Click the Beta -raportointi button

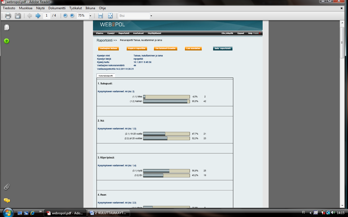tap(223, 49)
